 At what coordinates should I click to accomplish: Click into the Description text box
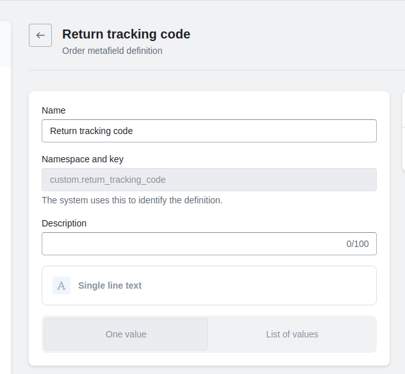pyautogui.click(x=192, y=244)
